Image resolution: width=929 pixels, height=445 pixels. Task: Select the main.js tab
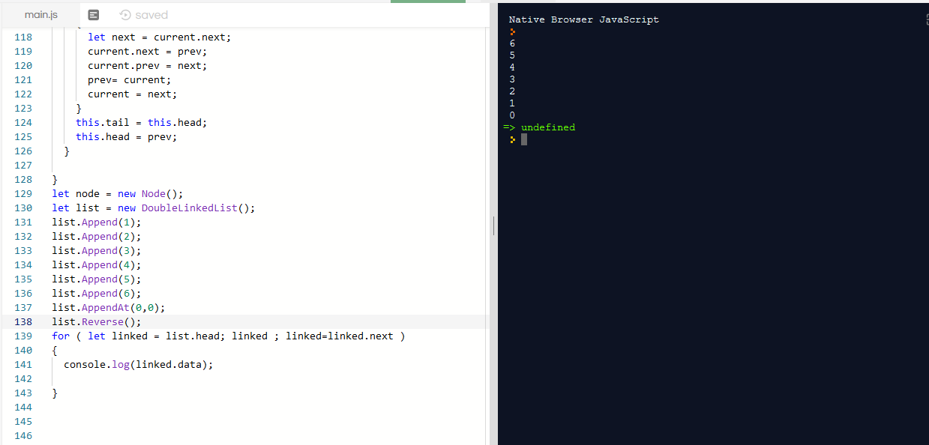coord(41,13)
